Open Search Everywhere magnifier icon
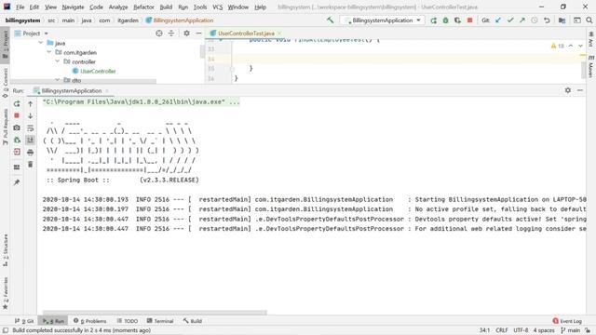The image size is (596, 335). (x=589, y=20)
